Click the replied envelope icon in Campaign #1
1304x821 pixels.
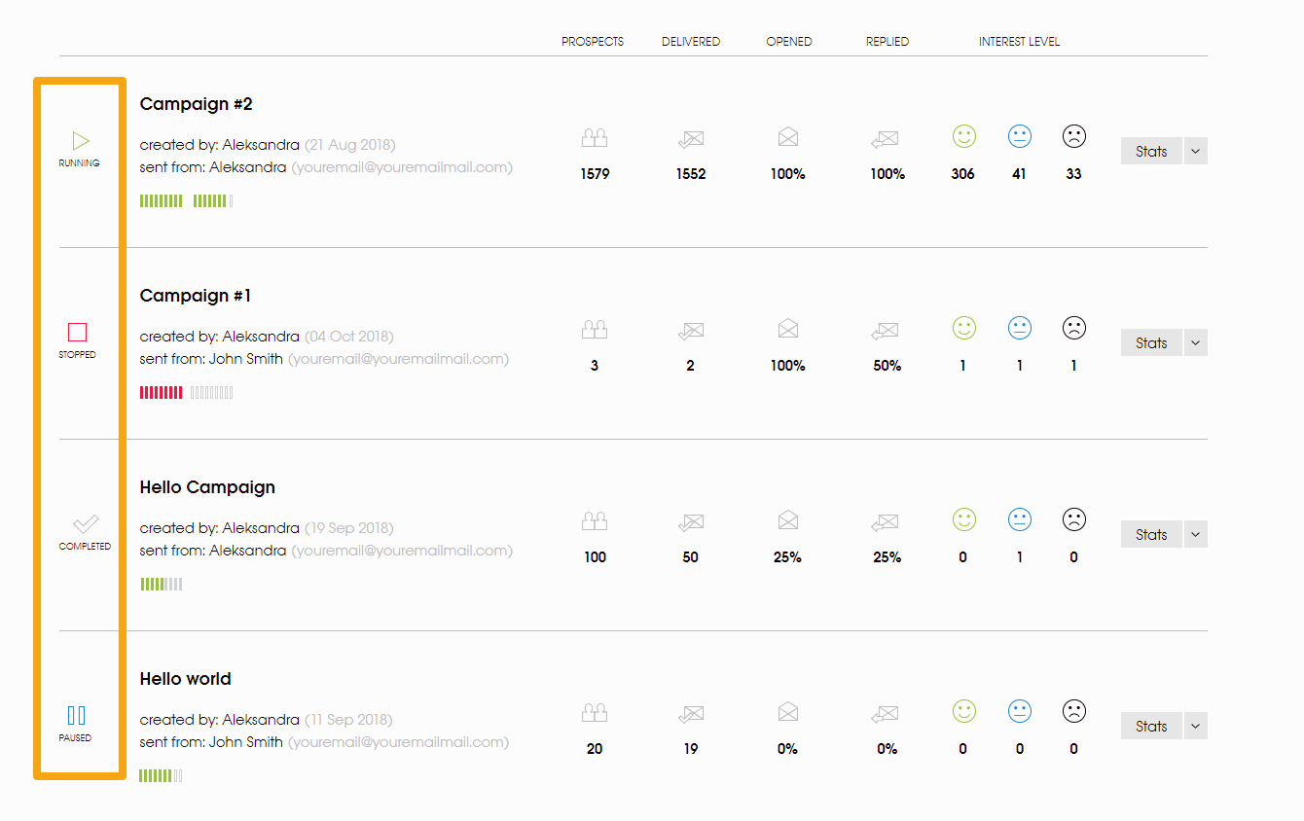pyautogui.click(x=885, y=331)
